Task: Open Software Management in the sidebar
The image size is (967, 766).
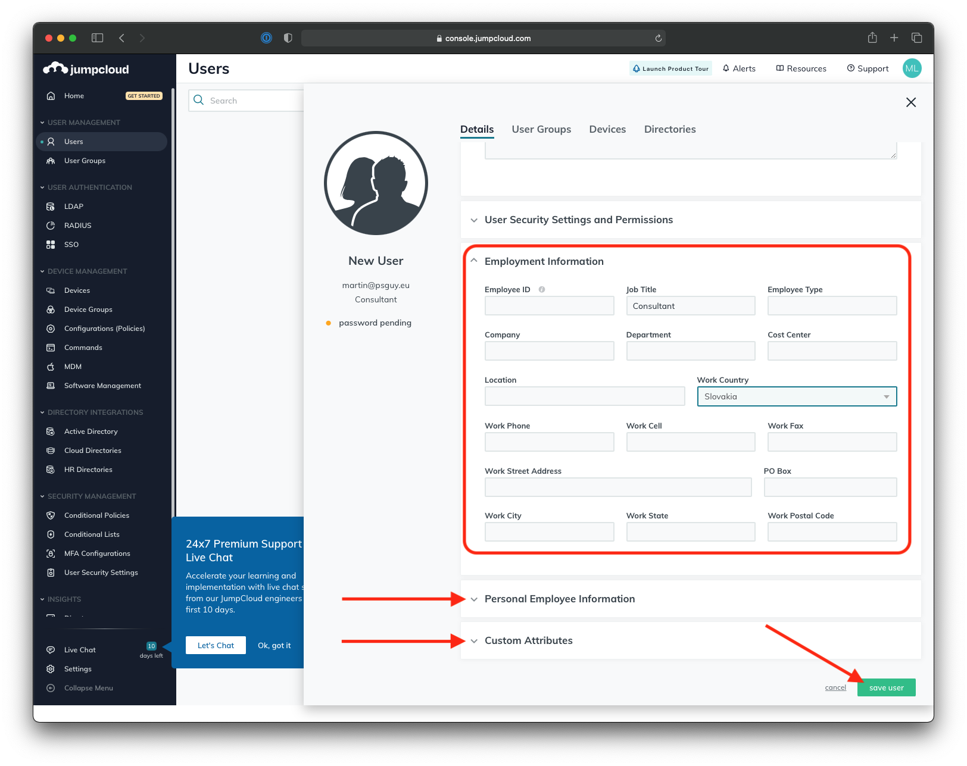Action: click(x=102, y=386)
